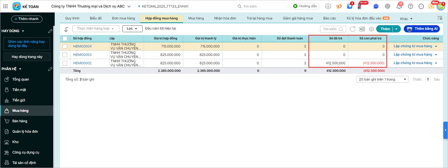The height and width of the screenshot is (168, 448).
Task: Click the refresh list icon
Action: [x=353, y=29]
